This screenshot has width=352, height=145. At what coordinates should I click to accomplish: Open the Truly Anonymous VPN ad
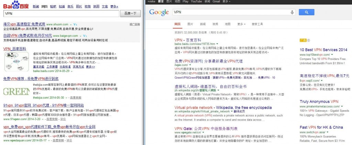click(319, 102)
